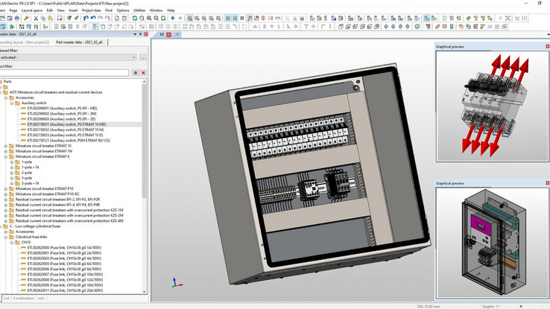
Task: Open the Insert menu
Action: [x=73, y=10]
